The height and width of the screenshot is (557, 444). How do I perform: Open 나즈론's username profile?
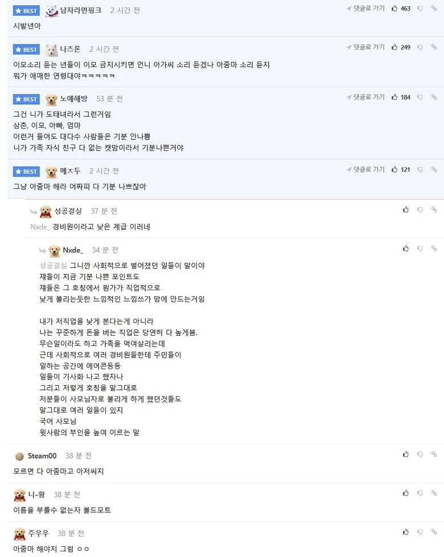tap(70, 49)
